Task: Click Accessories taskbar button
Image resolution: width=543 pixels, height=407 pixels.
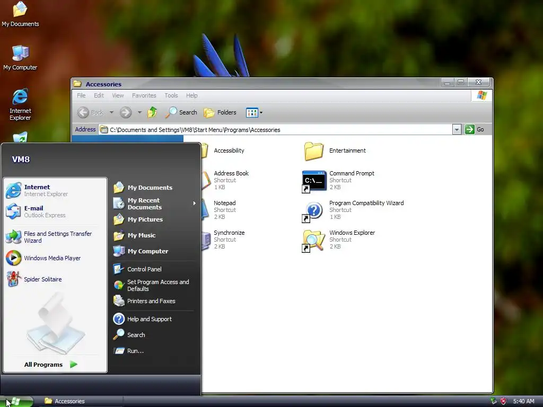Action: click(x=82, y=402)
